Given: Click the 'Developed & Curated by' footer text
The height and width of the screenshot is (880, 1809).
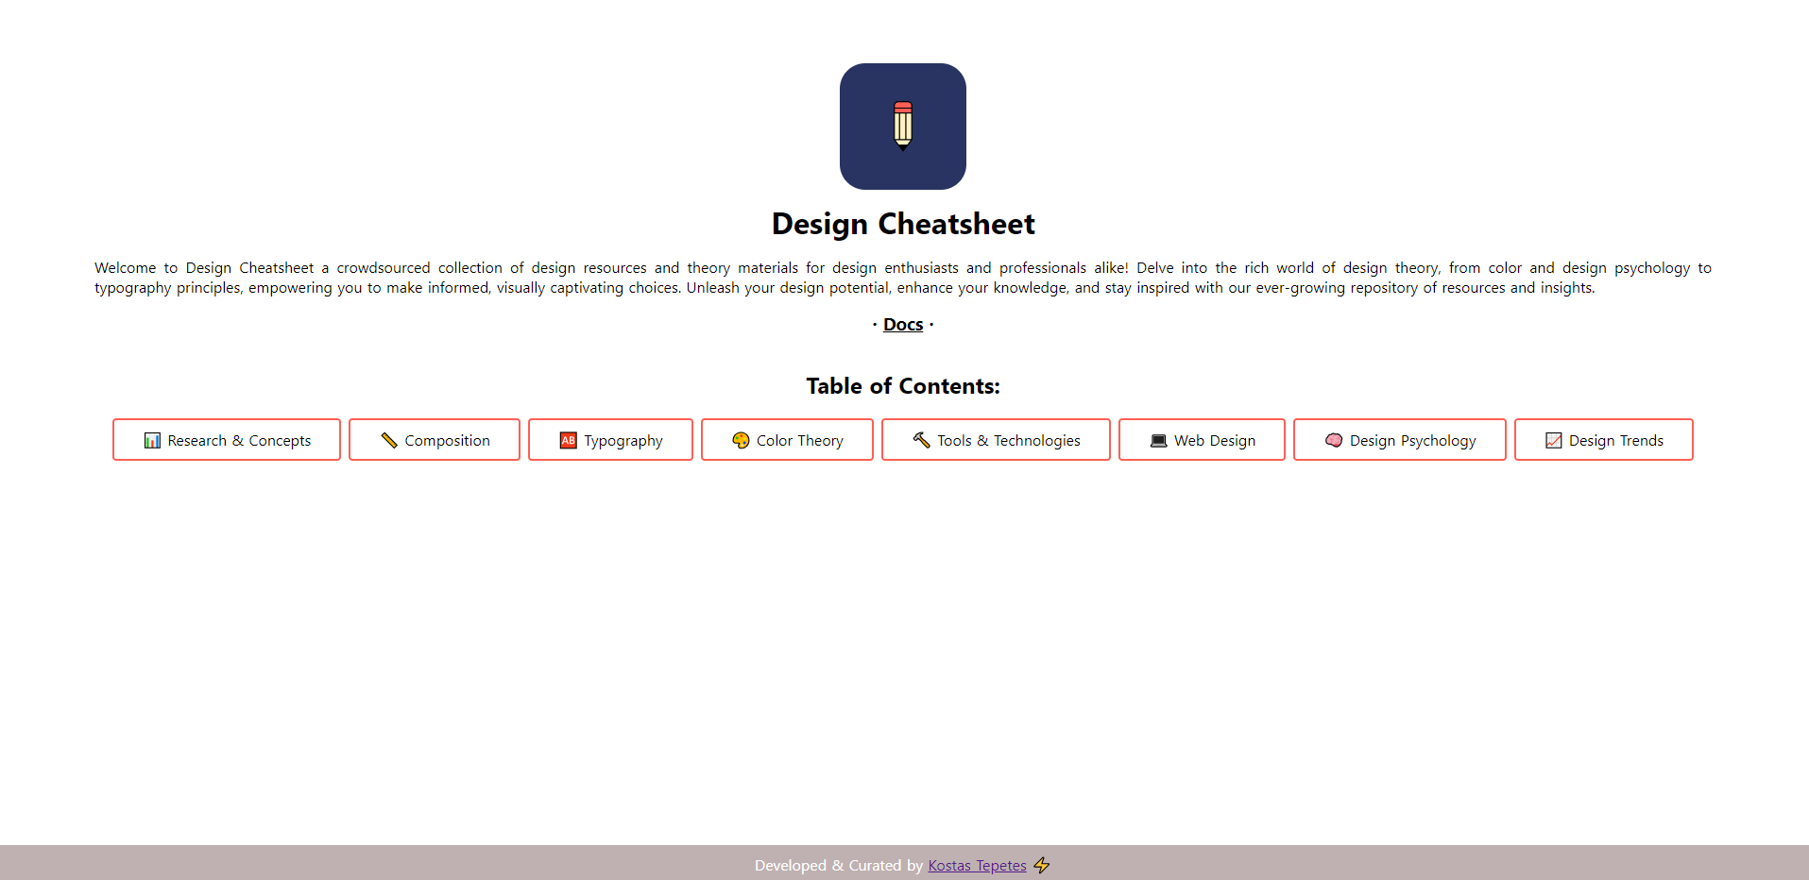Looking at the screenshot, I should [x=839, y=866].
